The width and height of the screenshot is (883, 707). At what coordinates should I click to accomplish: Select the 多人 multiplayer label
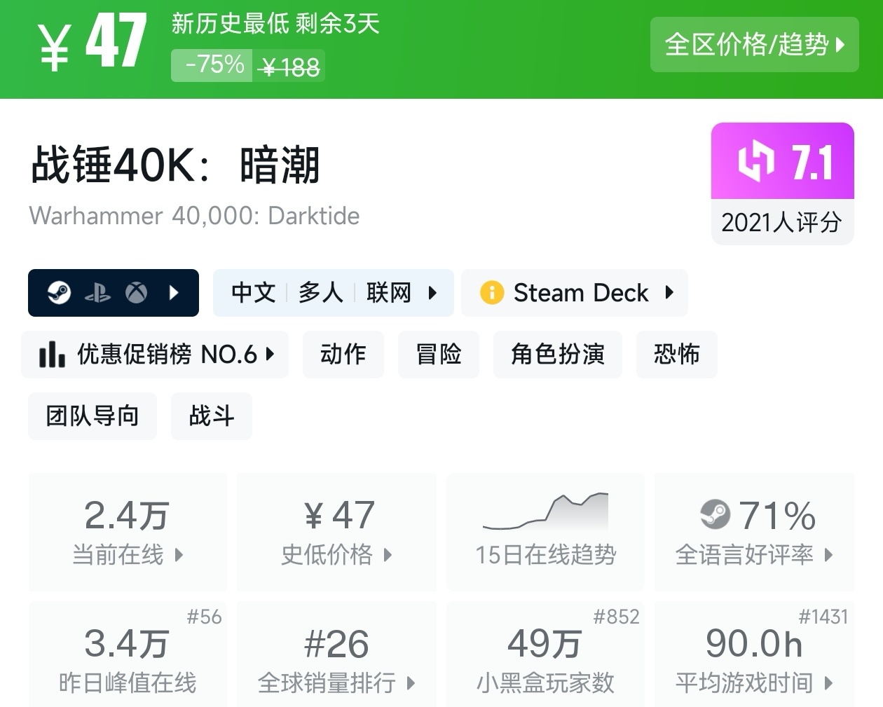click(x=321, y=293)
